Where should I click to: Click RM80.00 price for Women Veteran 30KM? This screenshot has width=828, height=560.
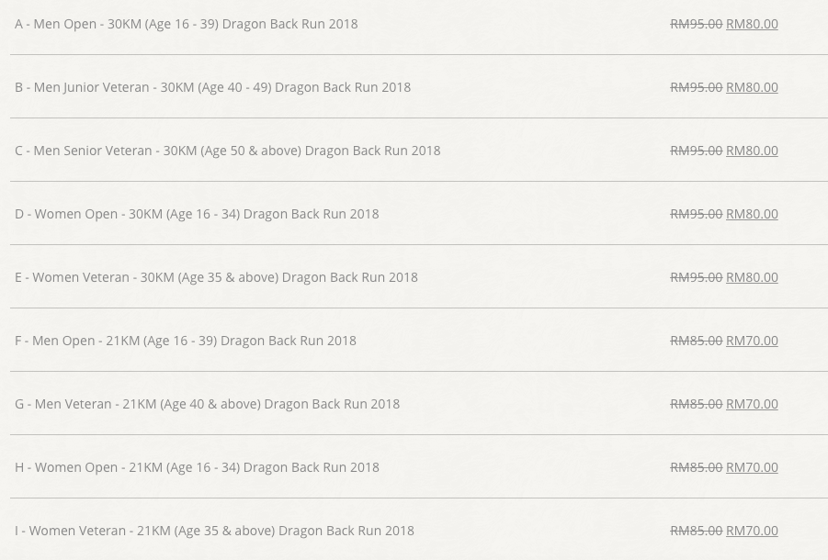tap(752, 277)
